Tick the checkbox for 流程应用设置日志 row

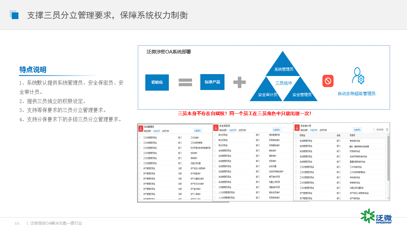[x=296, y=188]
